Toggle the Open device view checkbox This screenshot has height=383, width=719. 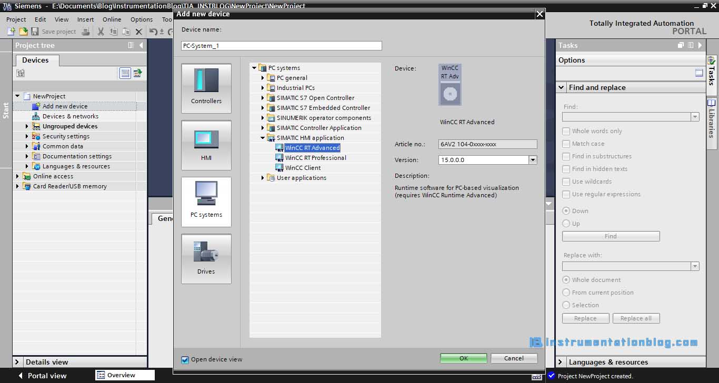coord(185,360)
